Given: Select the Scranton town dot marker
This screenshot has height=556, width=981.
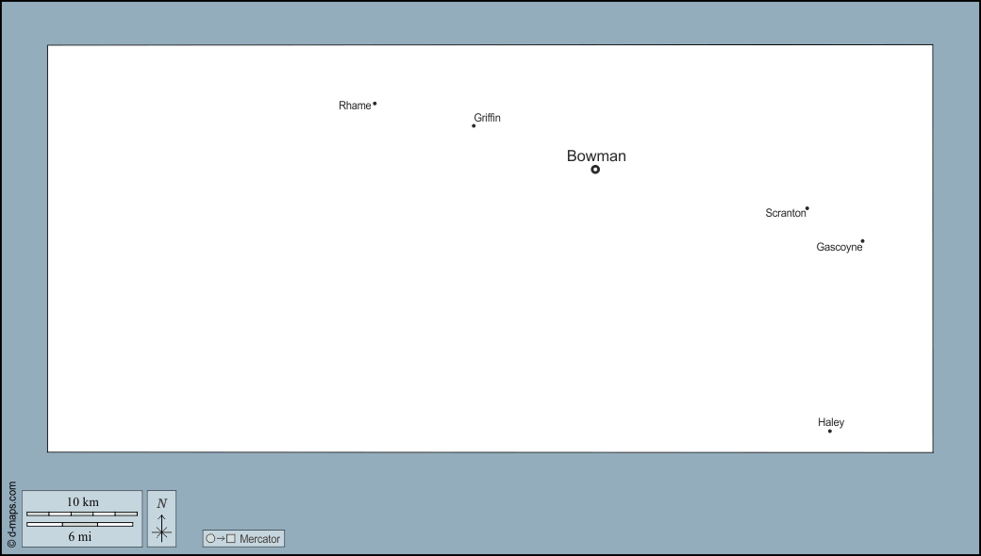Looking at the screenshot, I should pyautogui.click(x=806, y=208).
